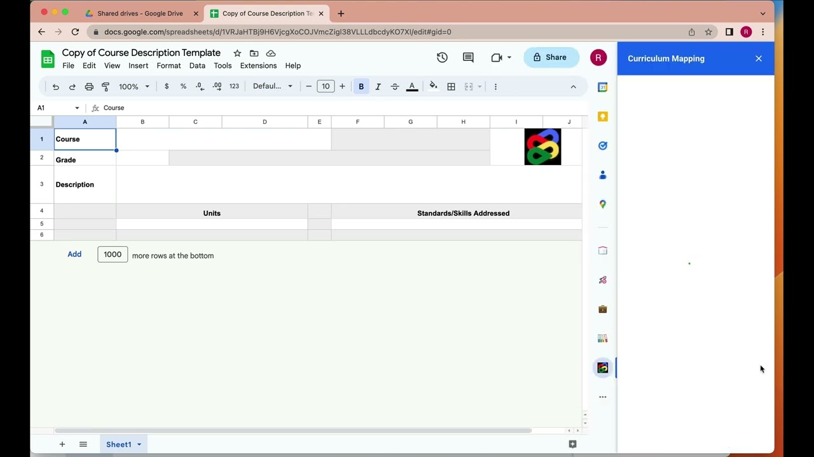Open Contacts in the side panel

tap(603, 175)
